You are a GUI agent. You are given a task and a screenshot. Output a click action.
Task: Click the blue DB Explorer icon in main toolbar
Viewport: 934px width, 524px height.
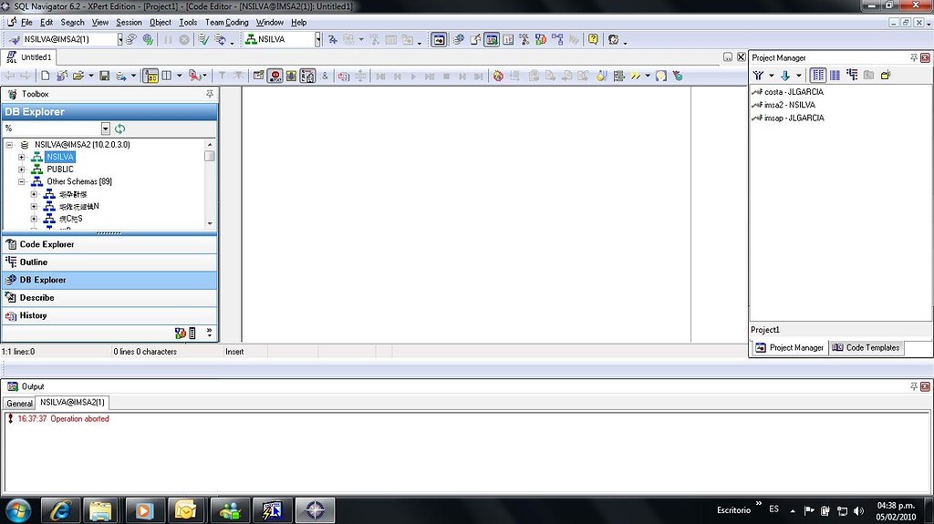pyautogui.click(x=458, y=39)
